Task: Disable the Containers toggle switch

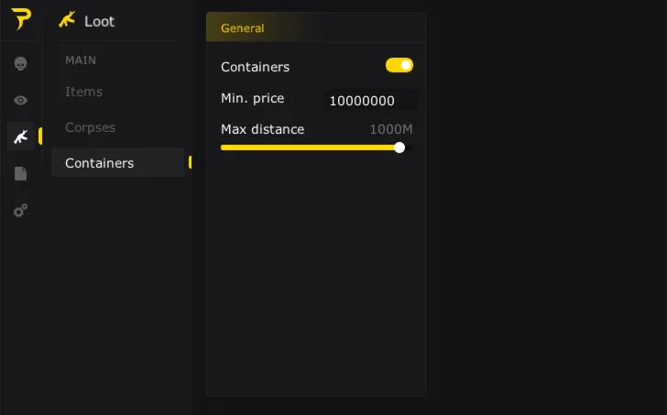Action: (399, 65)
